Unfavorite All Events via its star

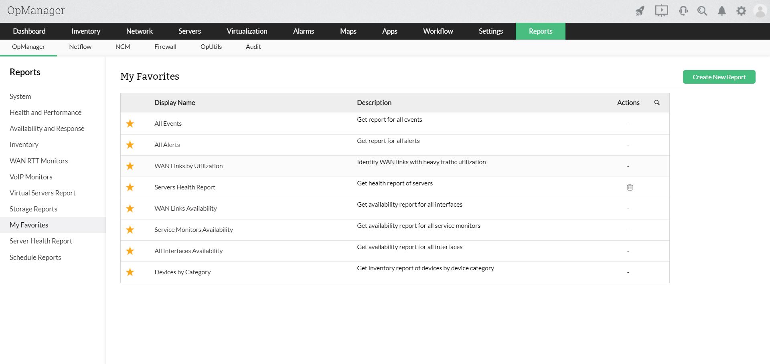130,124
